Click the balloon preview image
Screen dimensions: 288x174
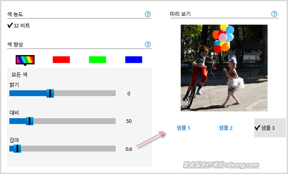click(x=224, y=68)
